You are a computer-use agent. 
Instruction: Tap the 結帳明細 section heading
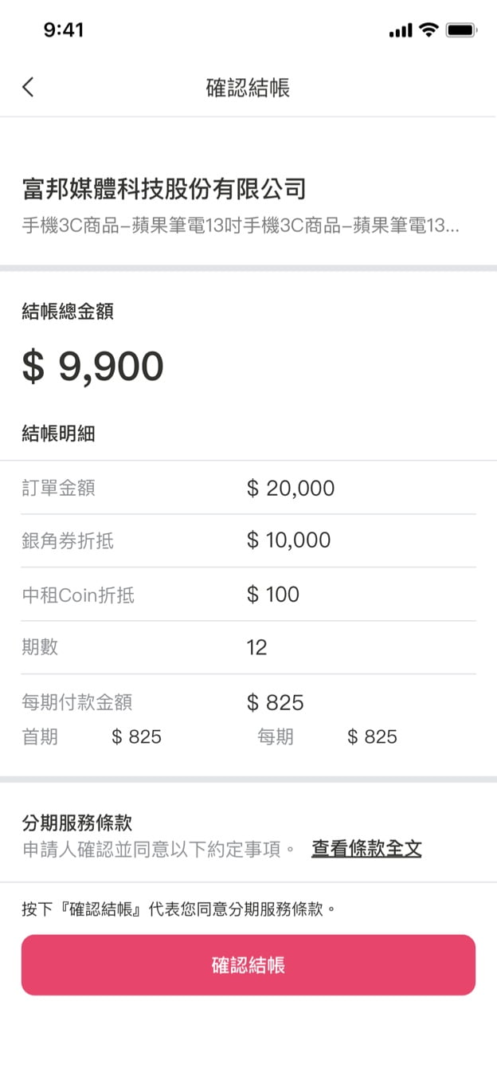[59, 434]
